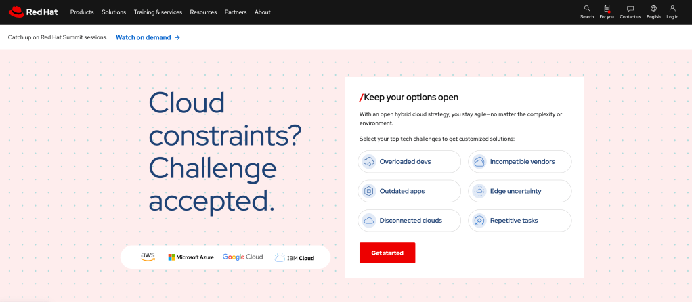Select the Overloaded devs challenge option
This screenshot has width=692, height=302.
coord(409,162)
